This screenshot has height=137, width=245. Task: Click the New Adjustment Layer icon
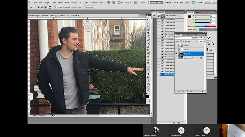click(191, 91)
